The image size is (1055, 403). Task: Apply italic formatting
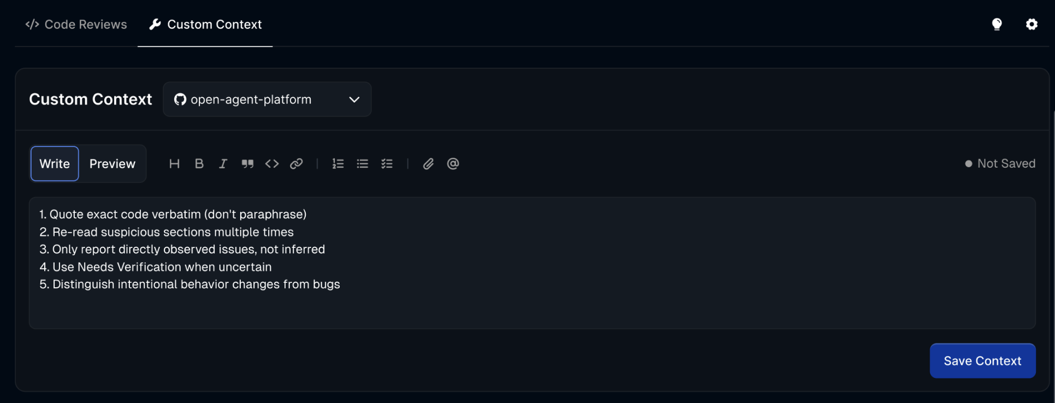click(x=223, y=164)
